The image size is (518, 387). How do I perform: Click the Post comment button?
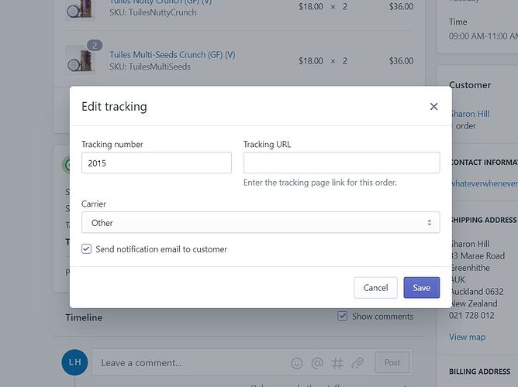pos(392,362)
